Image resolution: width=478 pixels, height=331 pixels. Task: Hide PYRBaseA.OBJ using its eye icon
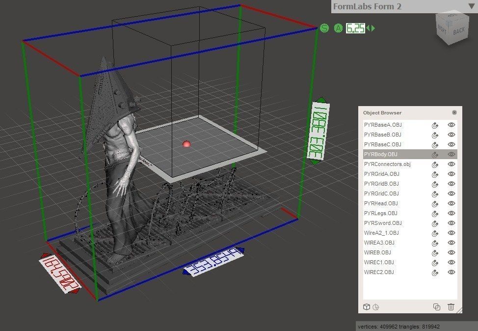(451, 125)
